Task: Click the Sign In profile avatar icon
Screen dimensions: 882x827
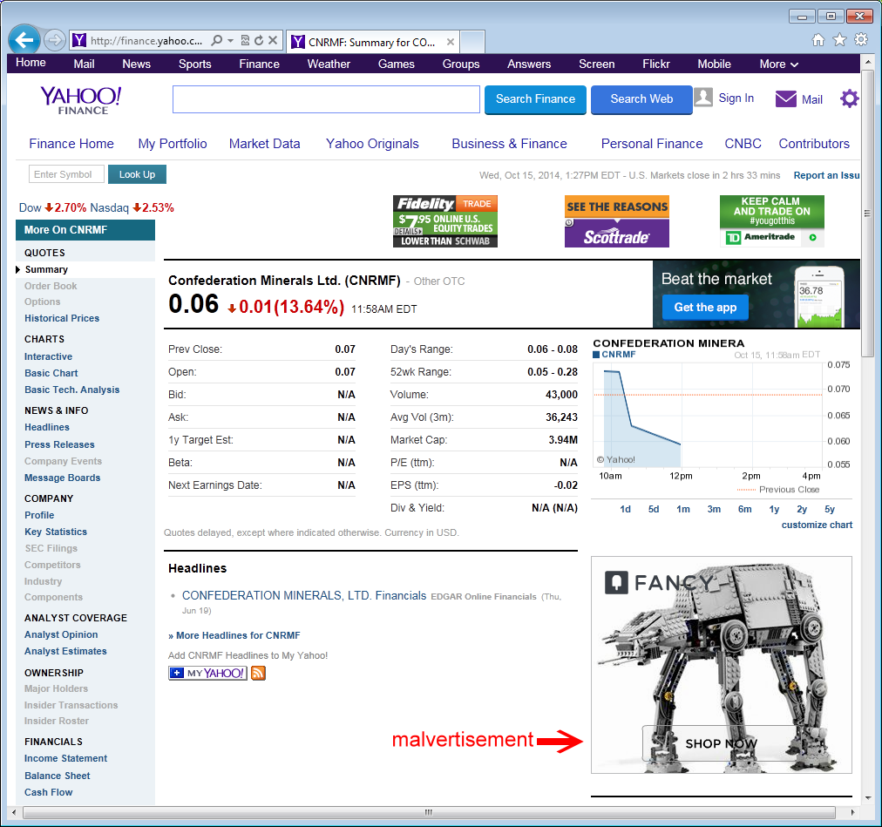Action: pyautogui.click(x=703, y=98)
